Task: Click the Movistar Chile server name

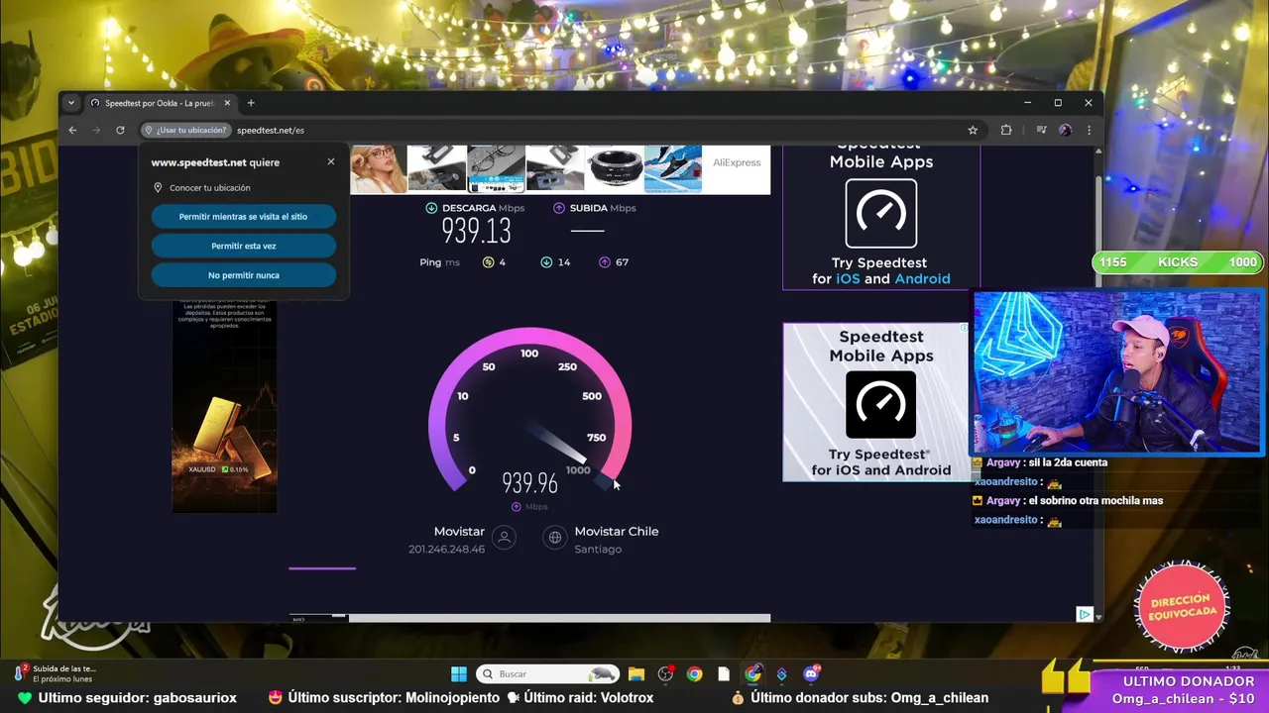Action: 616,532
